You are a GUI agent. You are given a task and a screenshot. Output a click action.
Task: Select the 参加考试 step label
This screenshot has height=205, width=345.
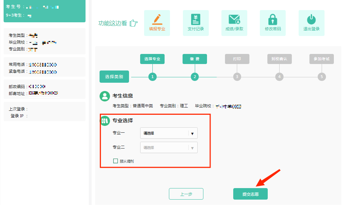click(x=322, y=59)
